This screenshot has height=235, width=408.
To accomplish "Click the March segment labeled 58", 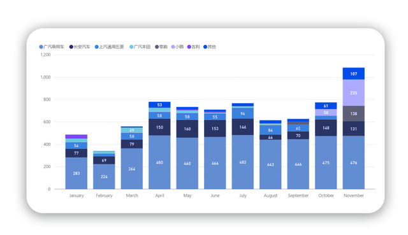I will [x=132, y=136].
